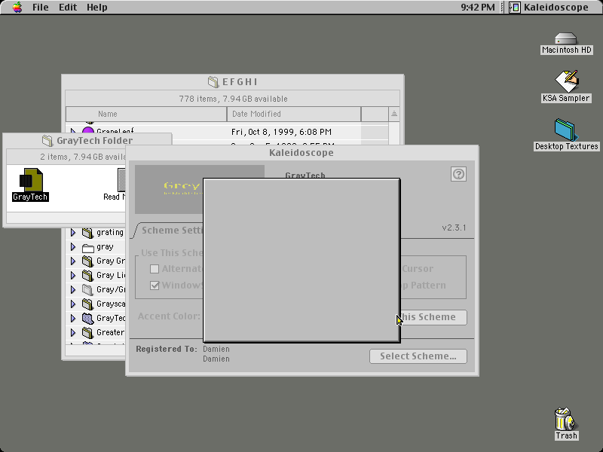Image resolution: width=603 pixels, height=452 pixels.
Task: Select the Read Me icon in GrayTech Folder
Action: (x=121, y=180)
